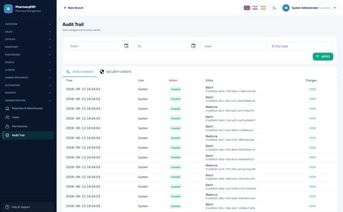Collapse the Administration sidebar section
The height and width of the screenshot is (212, 343).
(28, 101)
